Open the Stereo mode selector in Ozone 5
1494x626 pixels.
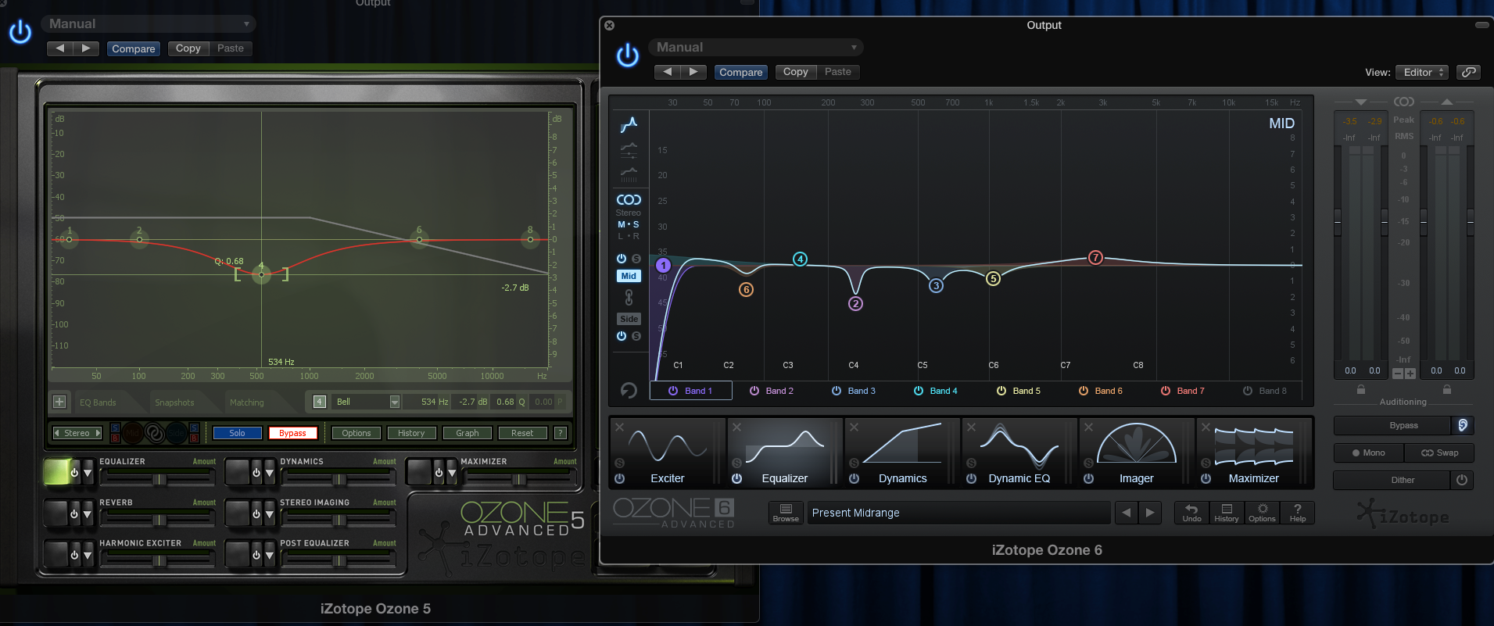[77, 433]
